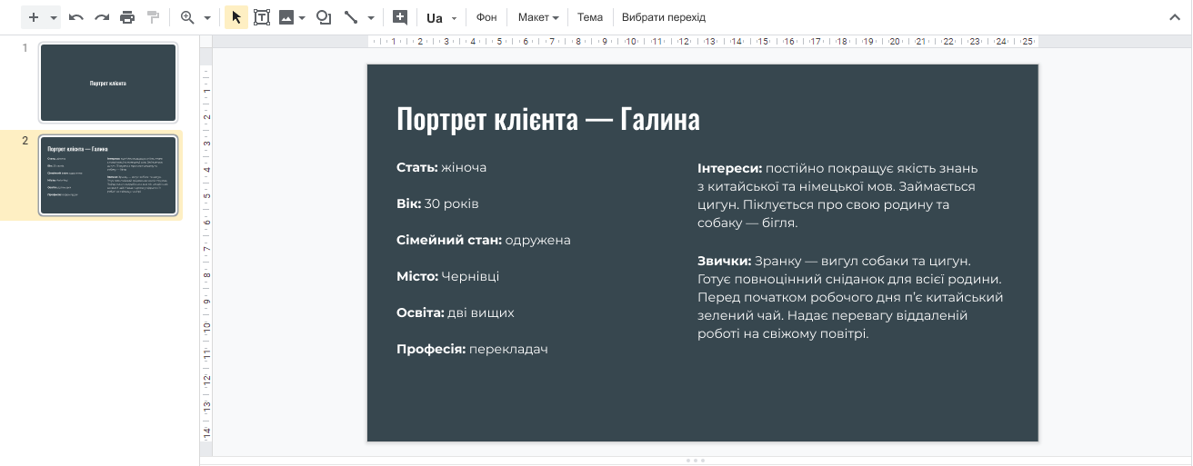
Task: Click the Місто: Чернівці text line
Action: (x=448, y=276)
